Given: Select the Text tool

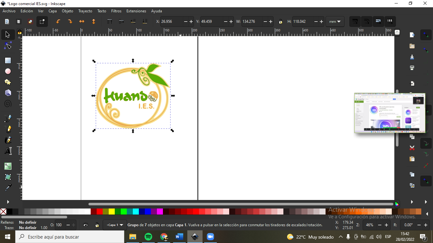Looking at the screenshot, I should tap(8, 151).
